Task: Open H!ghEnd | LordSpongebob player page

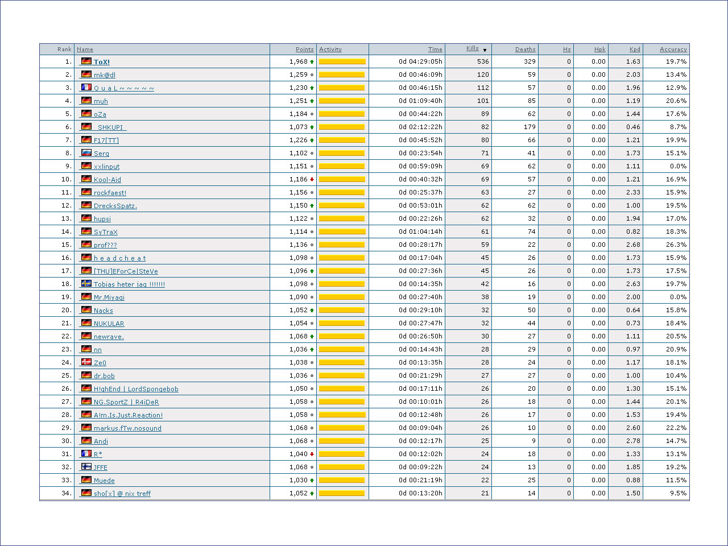Action: [x=136, y=389]
